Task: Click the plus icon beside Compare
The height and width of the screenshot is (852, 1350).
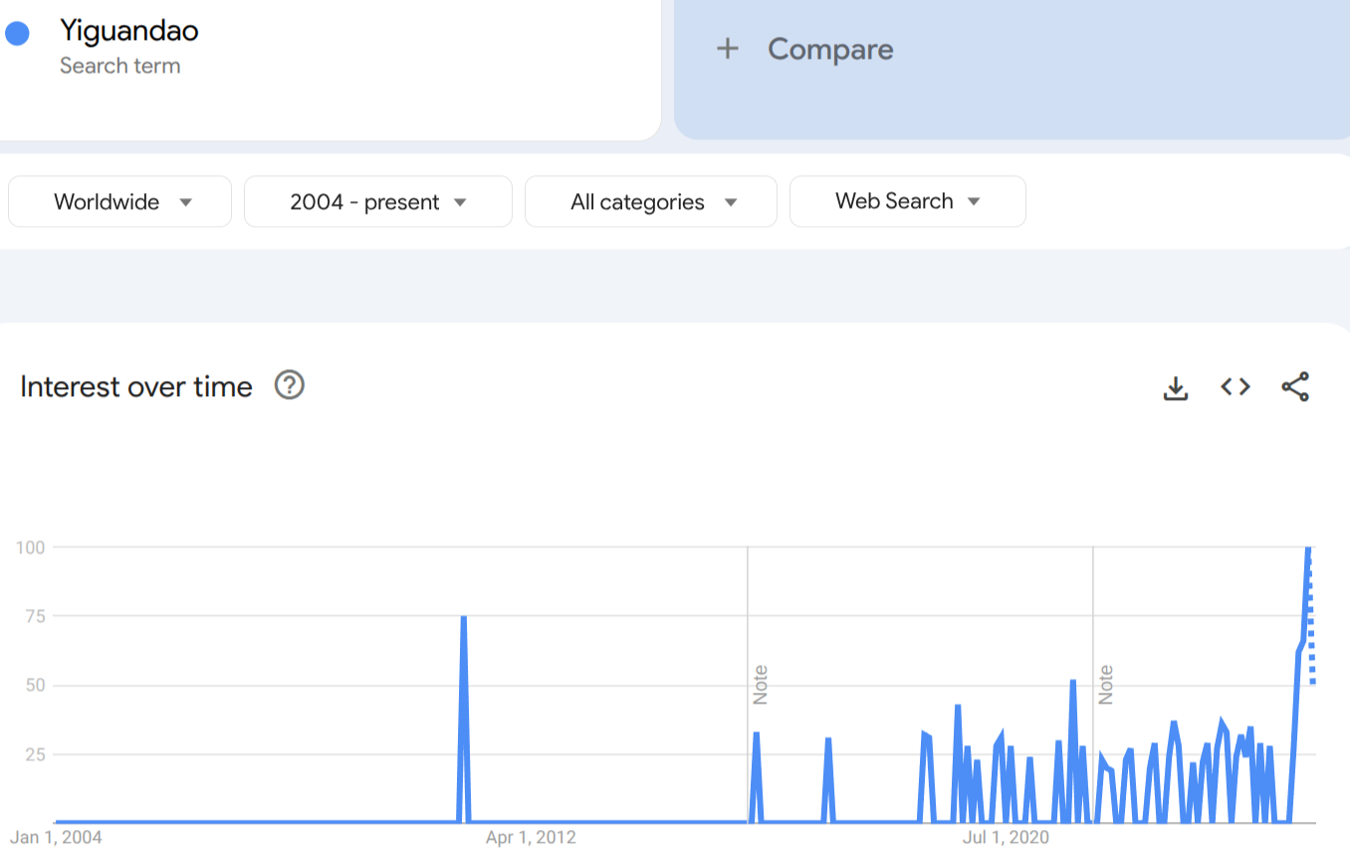Action: tap(728, 49)
